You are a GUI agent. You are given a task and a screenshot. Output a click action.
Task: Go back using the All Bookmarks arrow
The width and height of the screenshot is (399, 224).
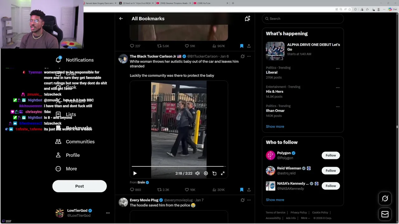point(121,19)
